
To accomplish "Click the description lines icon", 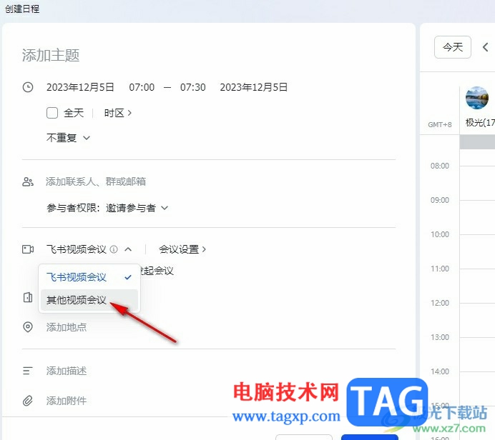I will [28, 371].
